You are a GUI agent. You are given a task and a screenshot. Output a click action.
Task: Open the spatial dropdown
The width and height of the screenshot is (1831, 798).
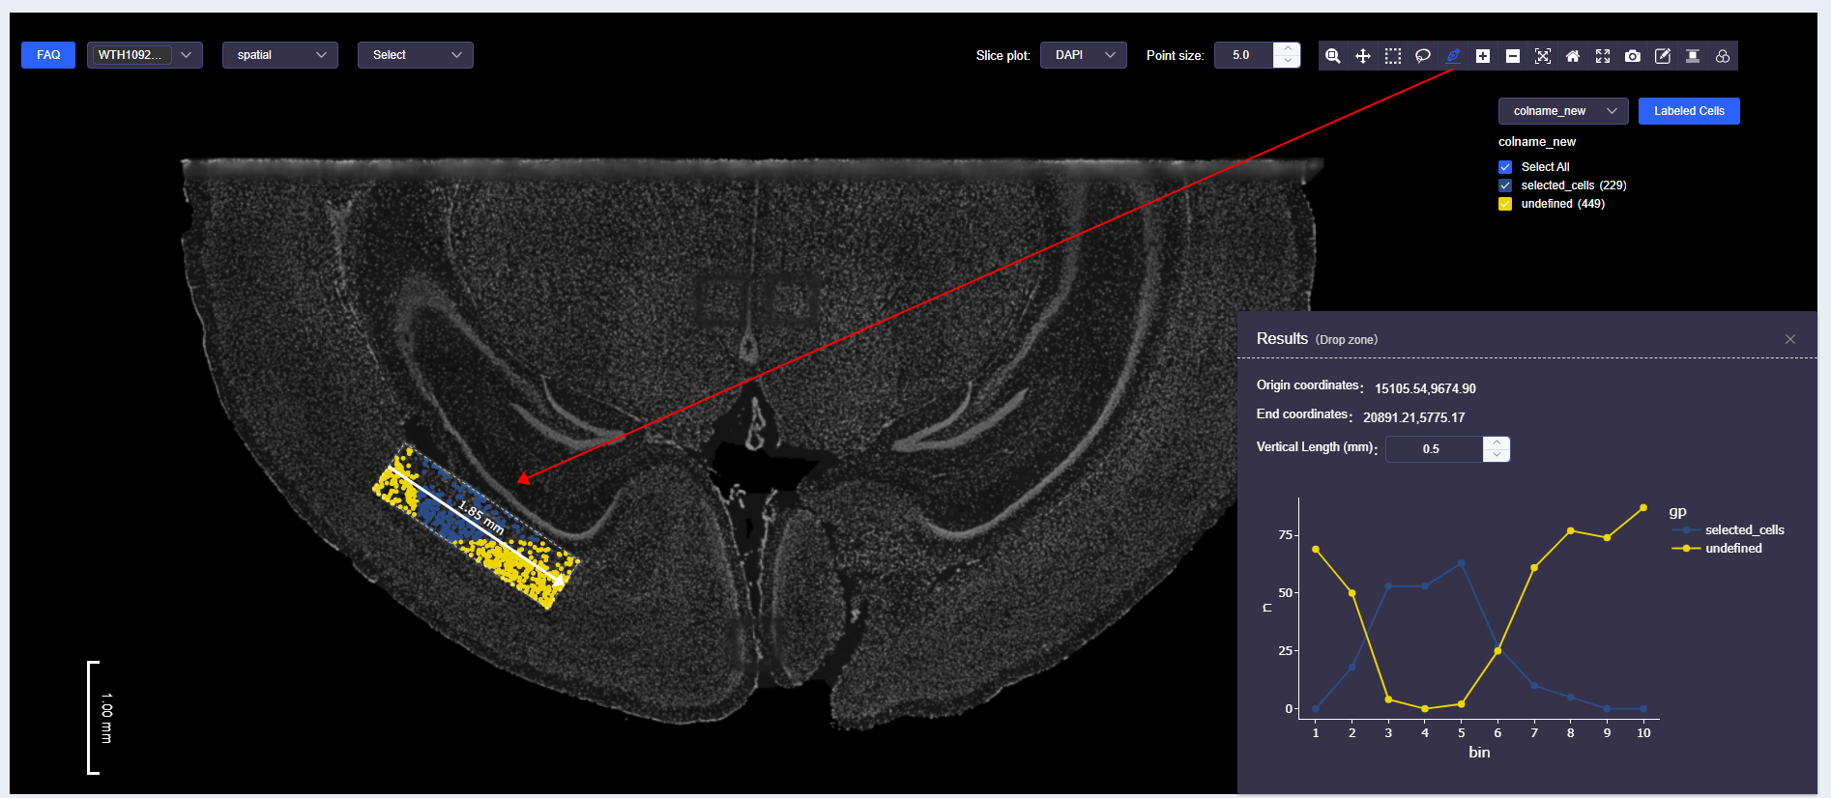tap(279, 55)
